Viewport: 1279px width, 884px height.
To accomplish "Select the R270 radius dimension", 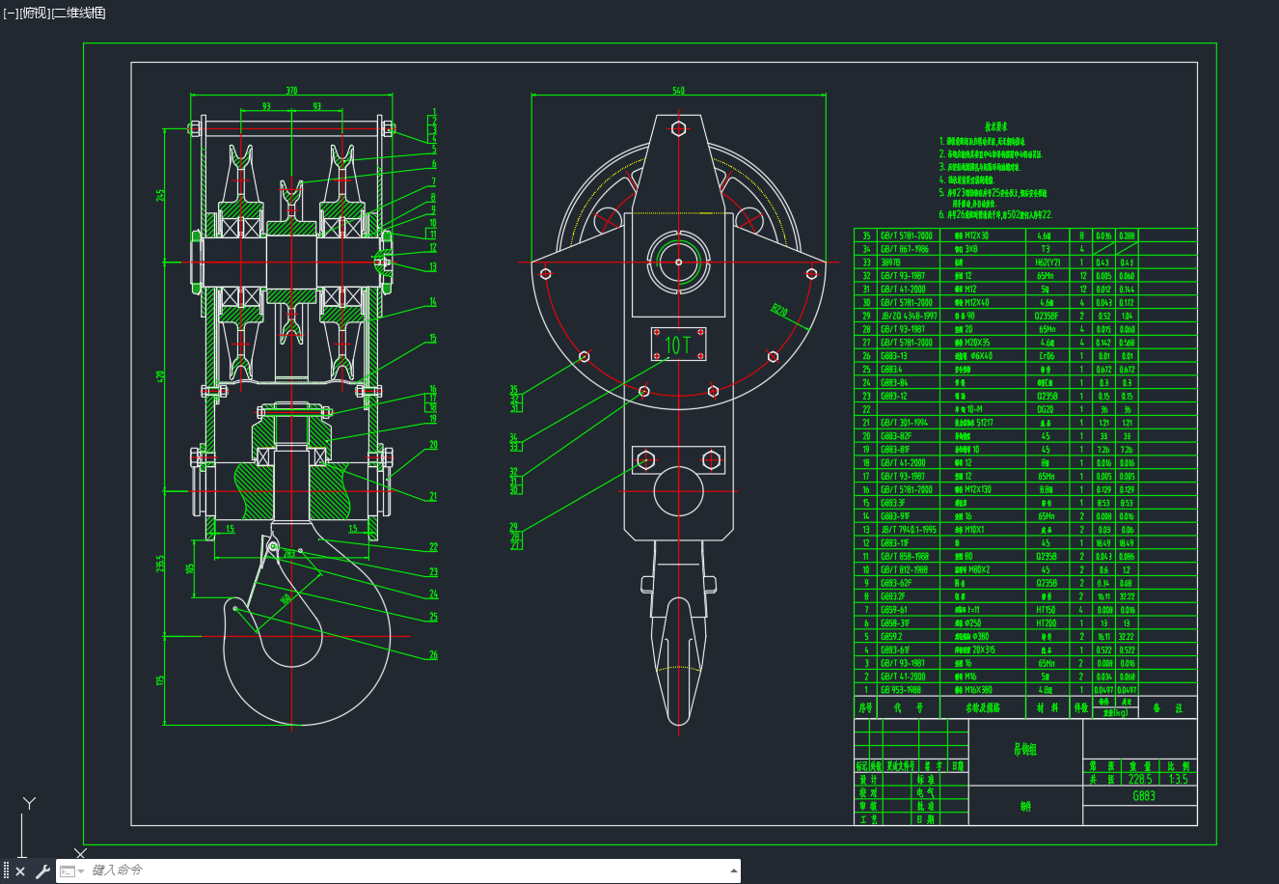I will [x=779, y=312].
